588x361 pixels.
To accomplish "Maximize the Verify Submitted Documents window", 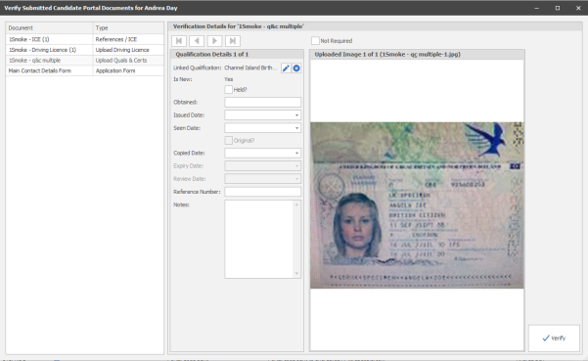I will [x=558, y=8].
